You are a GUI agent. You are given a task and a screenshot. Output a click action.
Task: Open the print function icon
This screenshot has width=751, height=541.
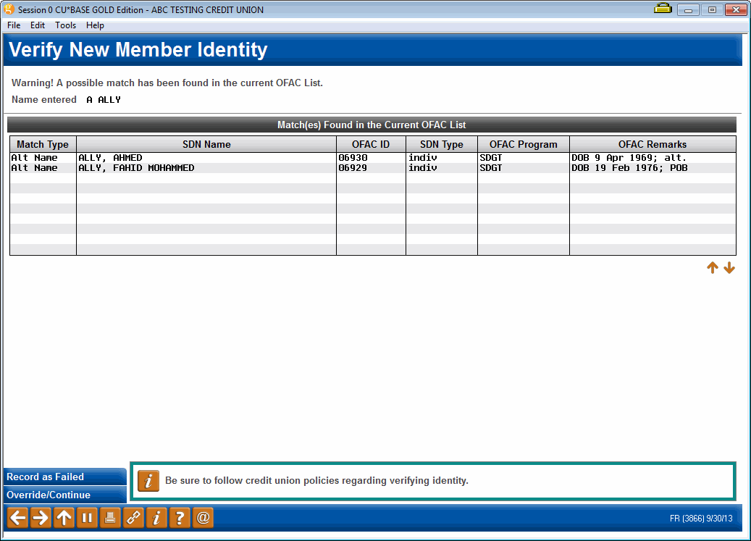pyautogui.click(x=109, y=517)
